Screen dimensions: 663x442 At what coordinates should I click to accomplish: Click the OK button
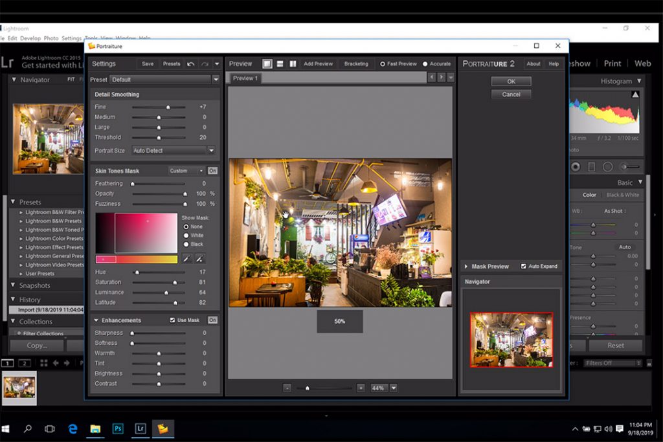(511, 82)
